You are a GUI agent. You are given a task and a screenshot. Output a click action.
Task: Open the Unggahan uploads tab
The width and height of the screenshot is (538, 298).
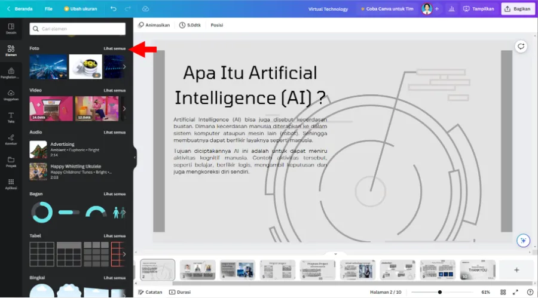coord(11,96)
